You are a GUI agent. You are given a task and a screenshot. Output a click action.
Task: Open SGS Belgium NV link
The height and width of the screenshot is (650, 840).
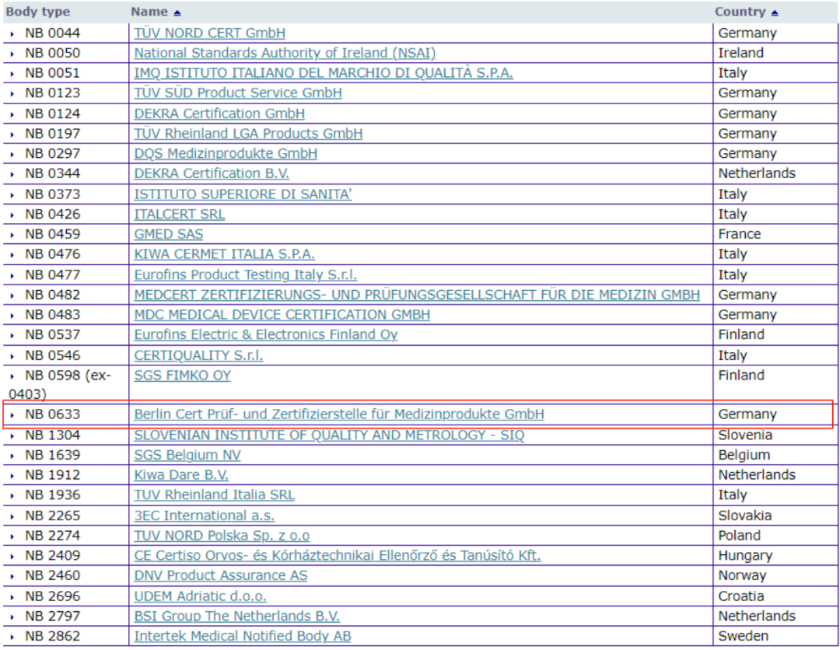coord(187,455)
